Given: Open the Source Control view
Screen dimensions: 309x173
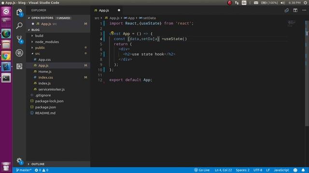Looking at the screenshot, I should pyautogui.click(x=19, y=39).
